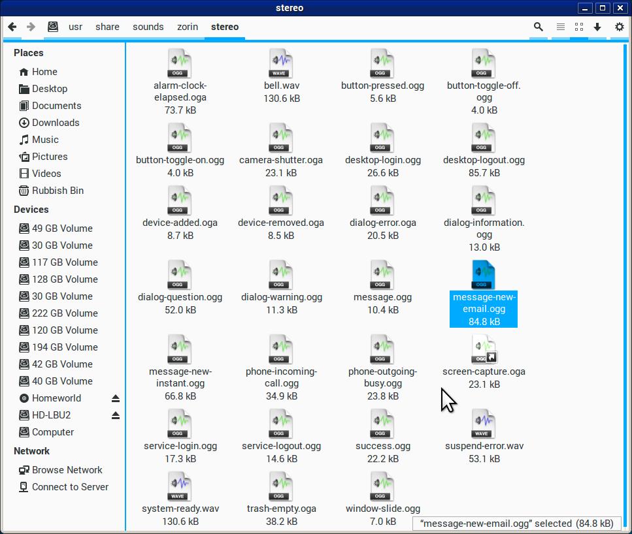
Task: Click the forward navigation arrow
Action: point(31,27)
